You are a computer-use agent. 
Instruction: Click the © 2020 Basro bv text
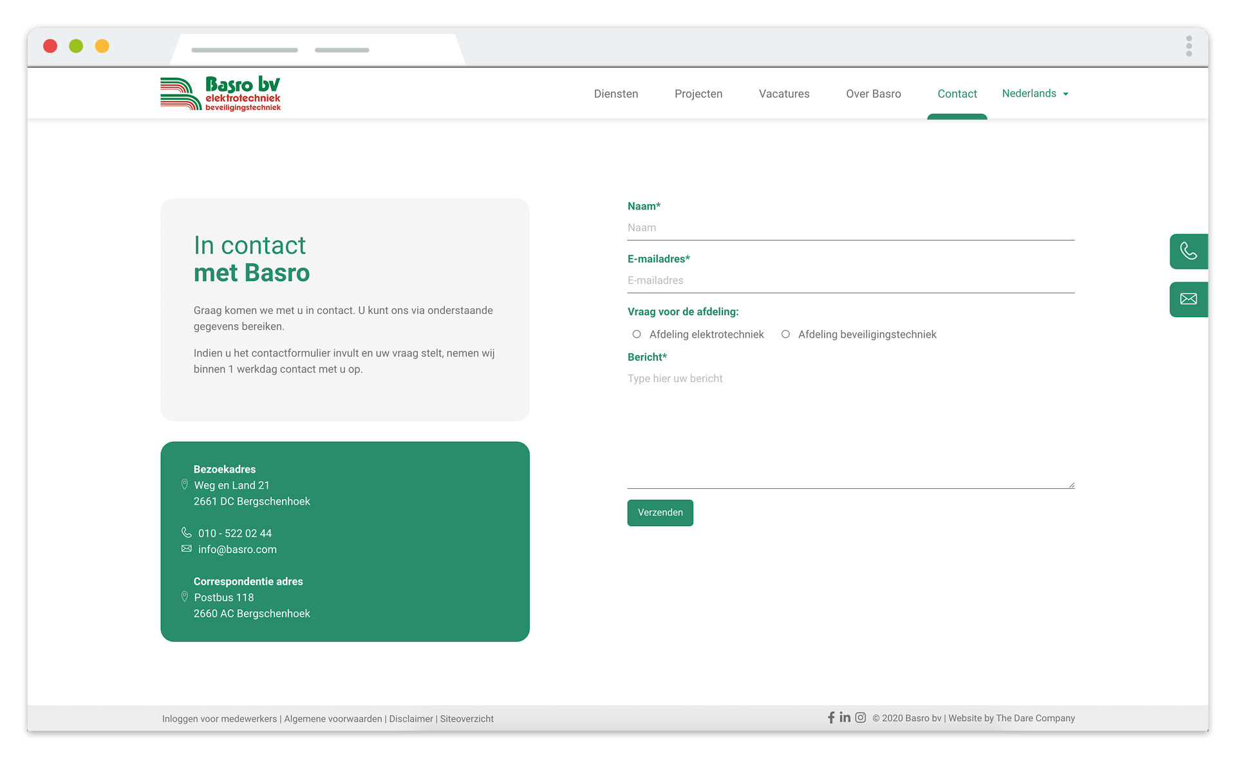tap(907, 718)
